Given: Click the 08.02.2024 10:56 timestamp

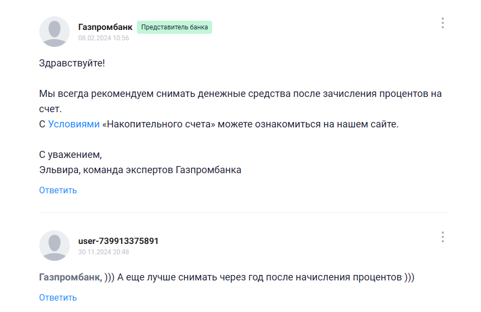Looking at the screenshot, I should (x=104, y=38).
